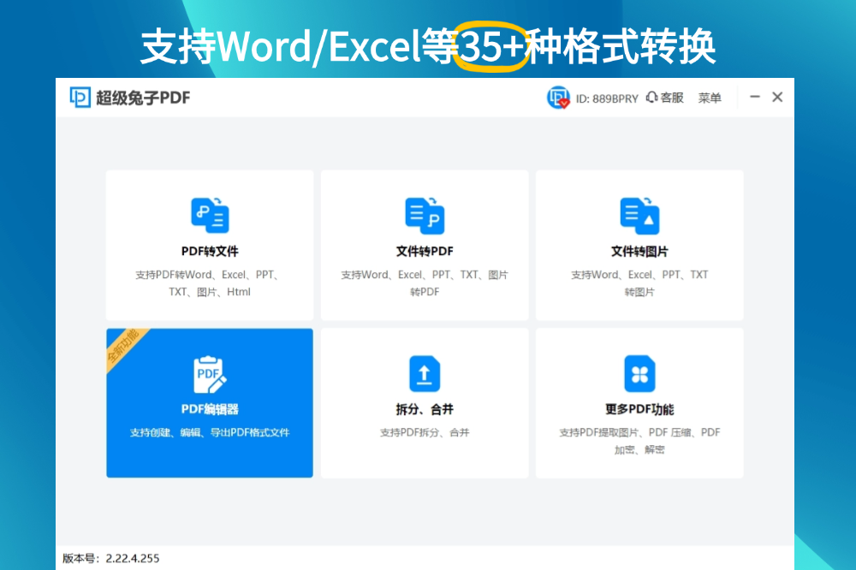This screenshot has height=570, width=856.
Task: Click the circled 35+ in the banner
Action: (x=491, y=47)
